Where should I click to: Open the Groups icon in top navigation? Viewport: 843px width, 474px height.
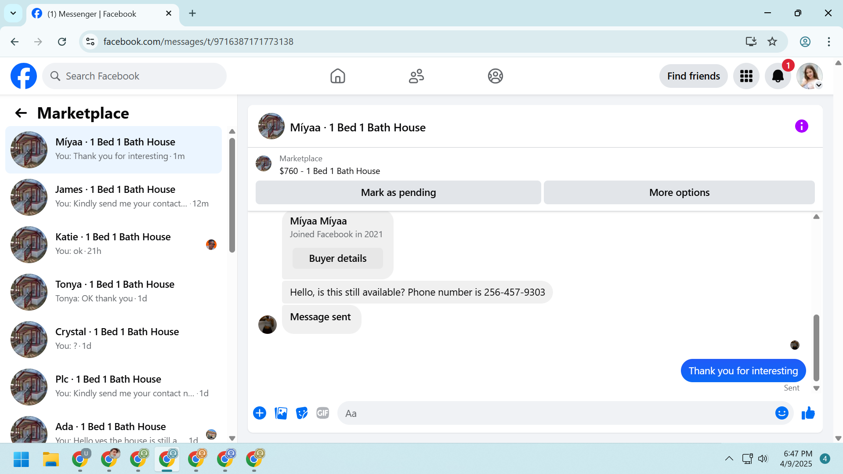495,76
